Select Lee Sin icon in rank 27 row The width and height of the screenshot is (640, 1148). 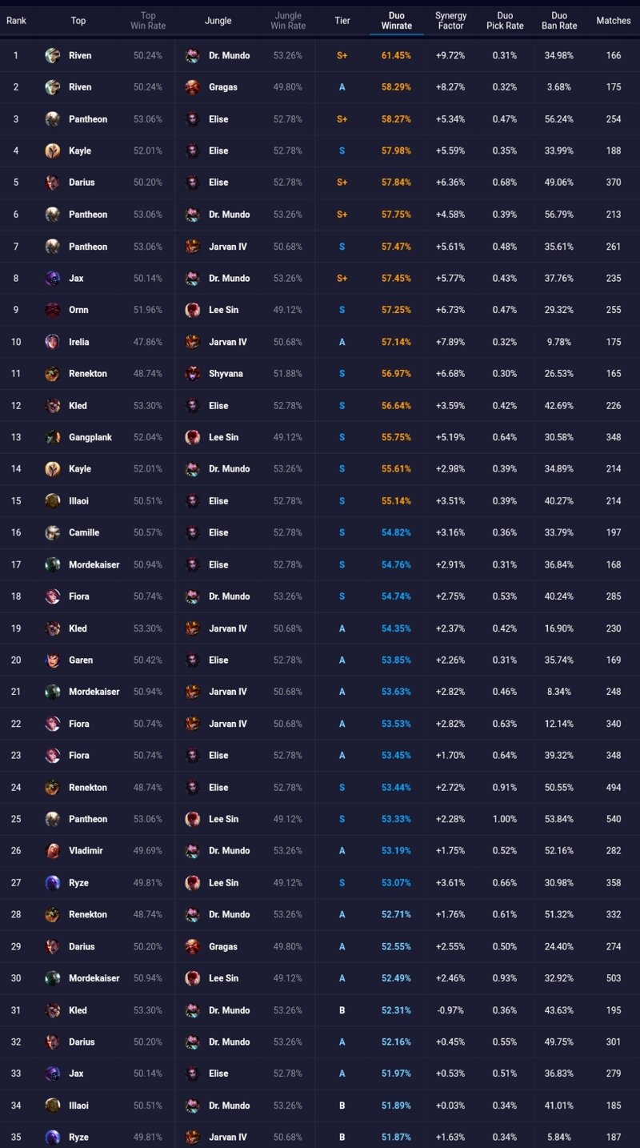pyautogui.click(x=192, y=883)
